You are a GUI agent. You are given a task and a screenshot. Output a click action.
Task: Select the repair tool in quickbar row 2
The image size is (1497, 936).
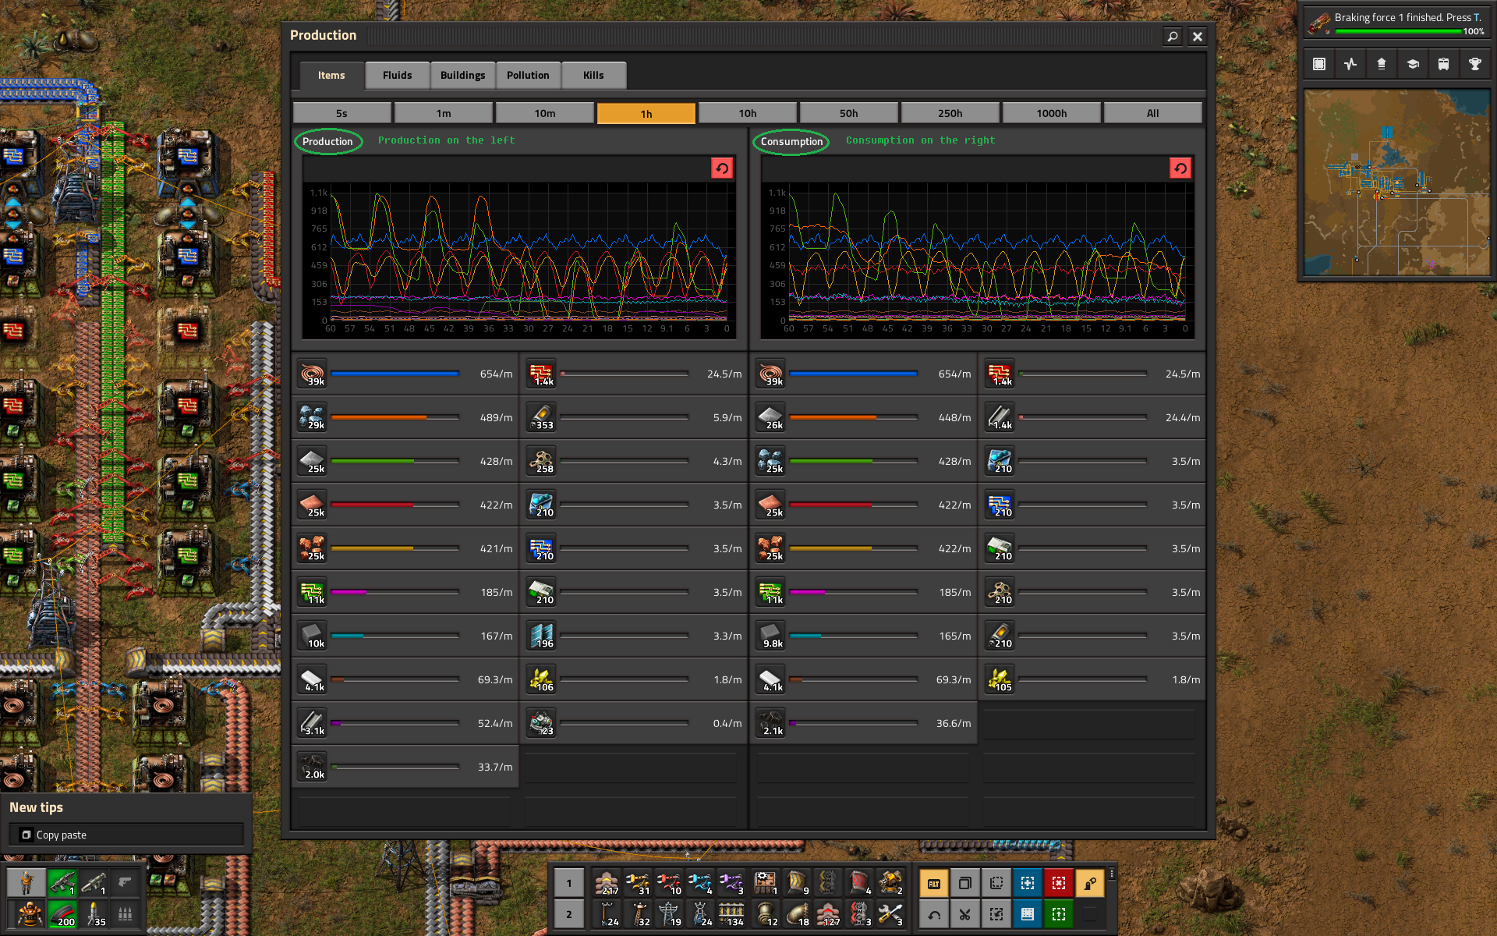click(x=890, y=913)
